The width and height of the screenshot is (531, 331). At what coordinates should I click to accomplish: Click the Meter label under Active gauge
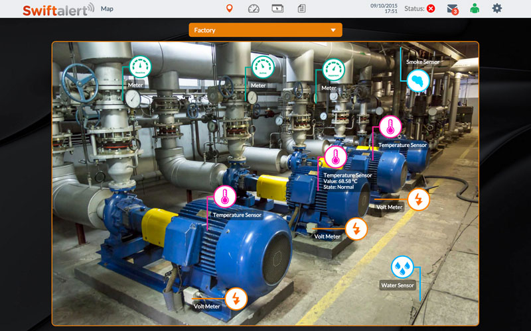point(258,85)
